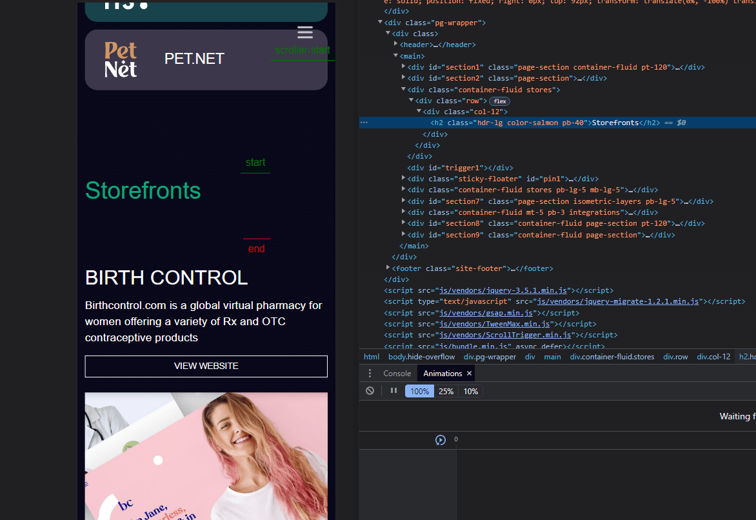
Task: Toggle the flex badge on div.row
Action: (x=499, y=101)
